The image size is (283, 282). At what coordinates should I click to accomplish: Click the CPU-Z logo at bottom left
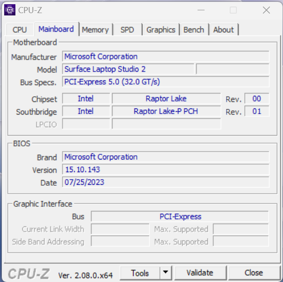(x=28, y=274)
